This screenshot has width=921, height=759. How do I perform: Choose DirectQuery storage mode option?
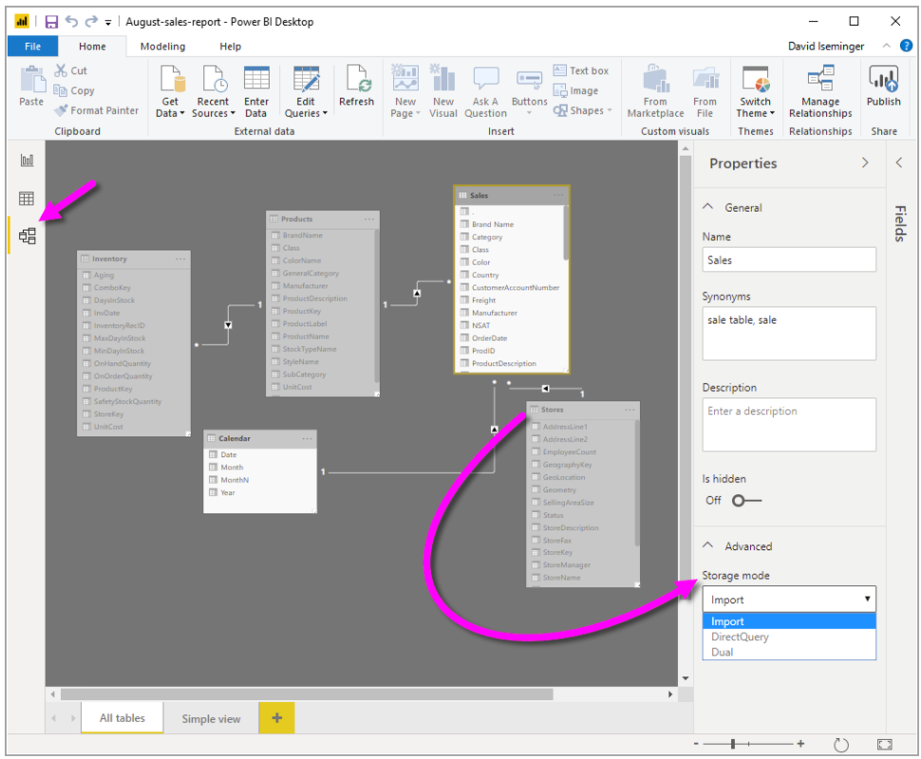[x=789, y=637]
